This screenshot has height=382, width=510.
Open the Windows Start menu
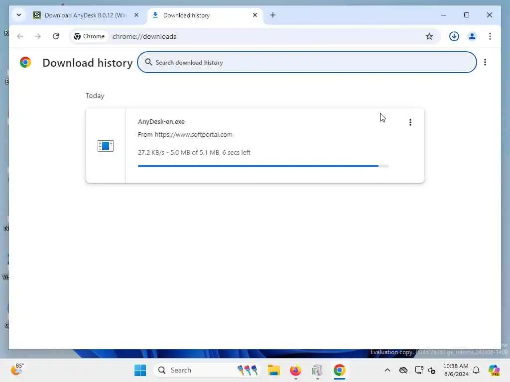[x=140, y=370]
